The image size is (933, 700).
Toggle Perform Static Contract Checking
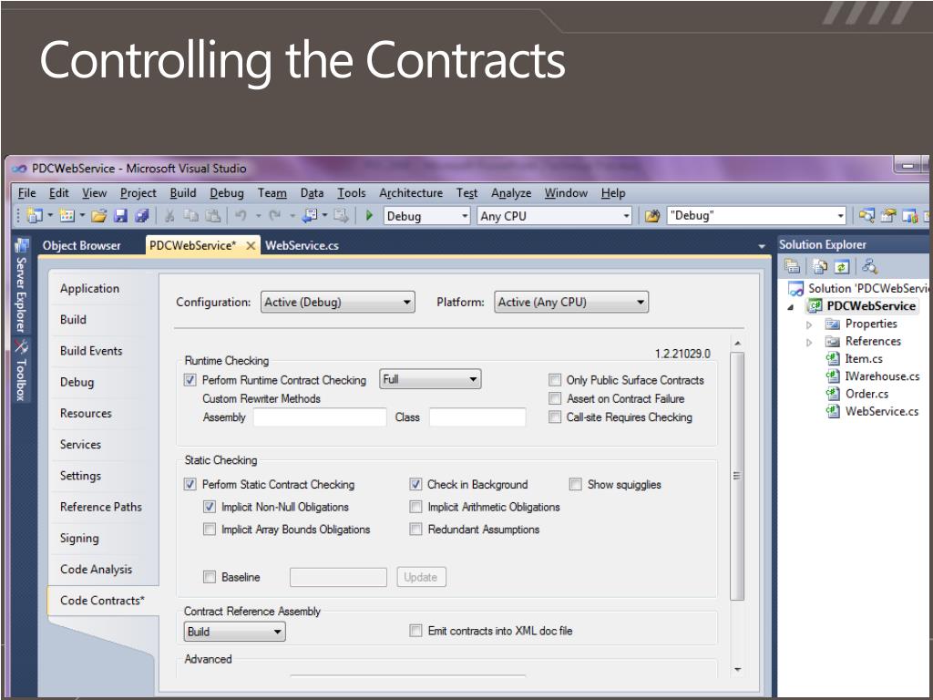pyautogui.click(x=190, y=484)
